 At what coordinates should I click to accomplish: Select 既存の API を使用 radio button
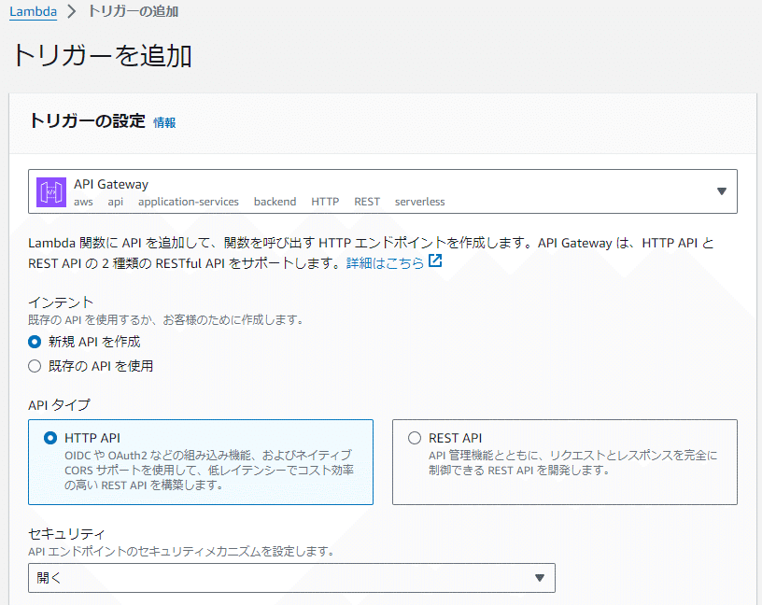[35, 366]
